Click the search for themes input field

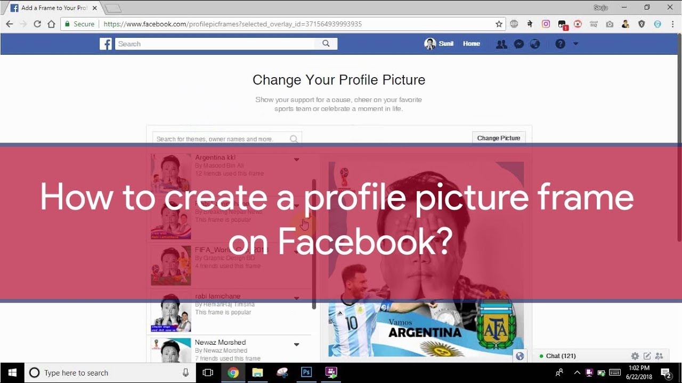coord(227,139)
